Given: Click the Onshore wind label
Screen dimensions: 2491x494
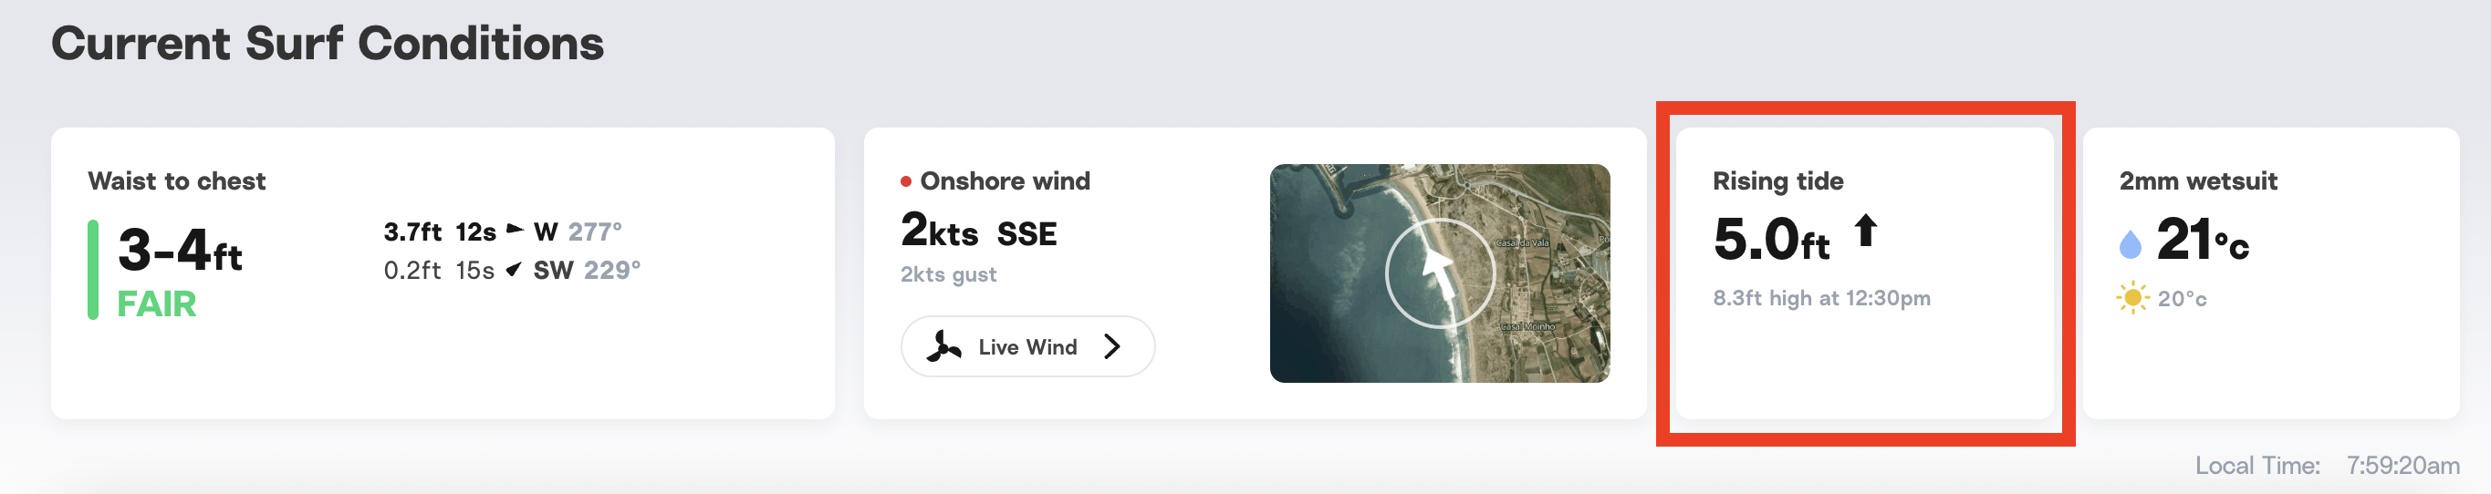Looking at the screenshot, I should point(1005,180).
